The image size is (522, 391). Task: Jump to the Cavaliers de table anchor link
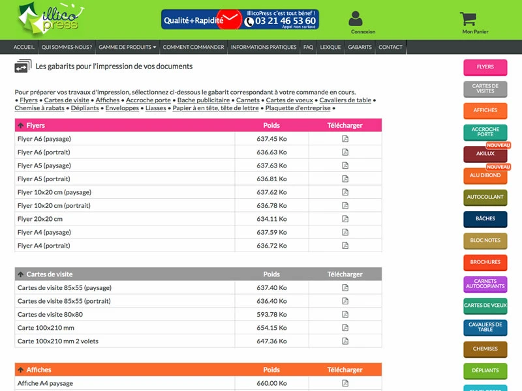(x=345, y=100)
